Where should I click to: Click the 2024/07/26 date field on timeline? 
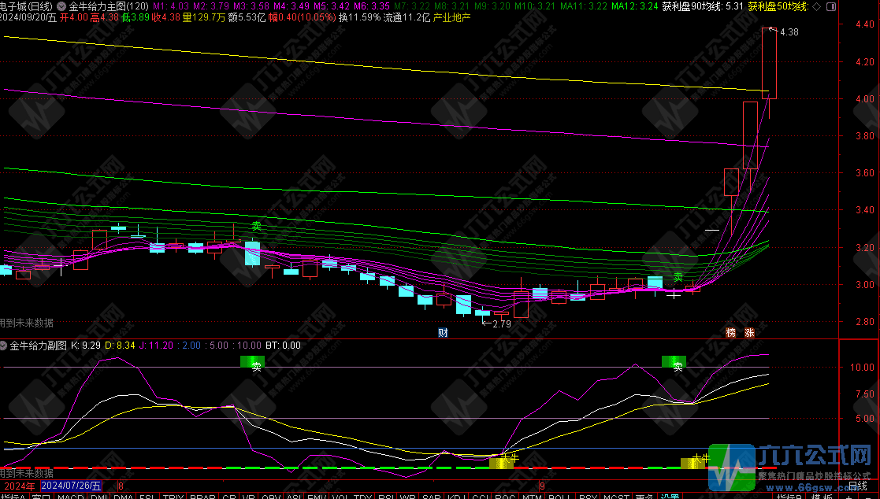point(72,486)
